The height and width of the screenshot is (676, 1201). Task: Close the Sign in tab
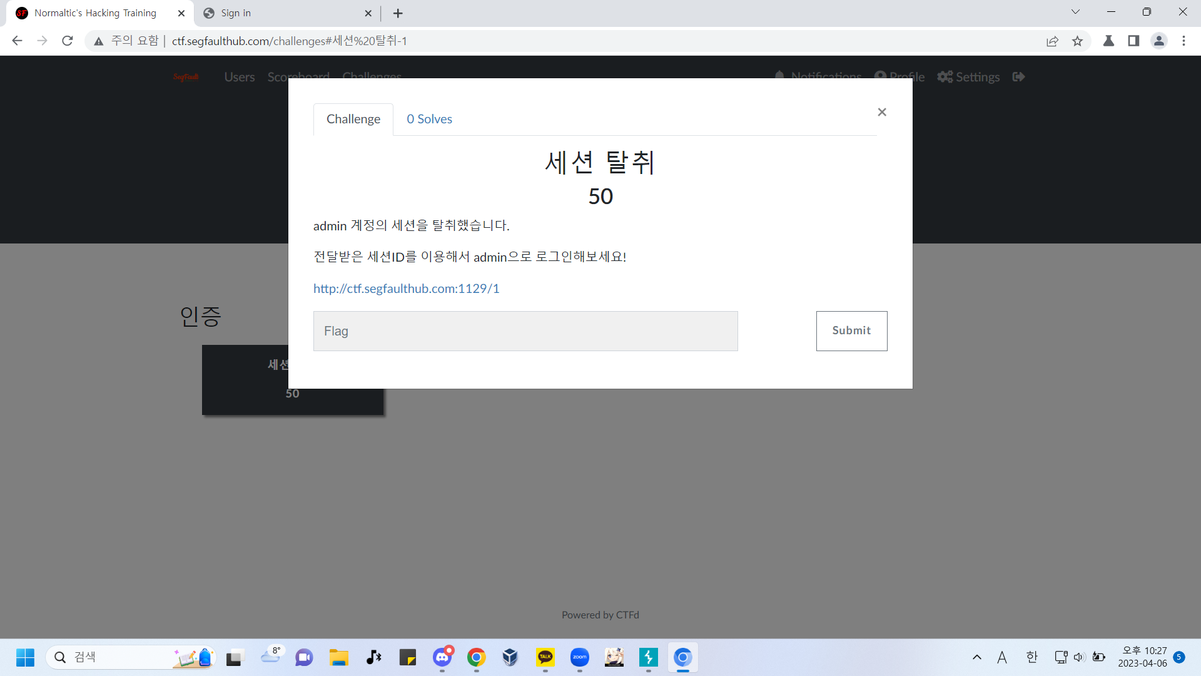(368, 13)
